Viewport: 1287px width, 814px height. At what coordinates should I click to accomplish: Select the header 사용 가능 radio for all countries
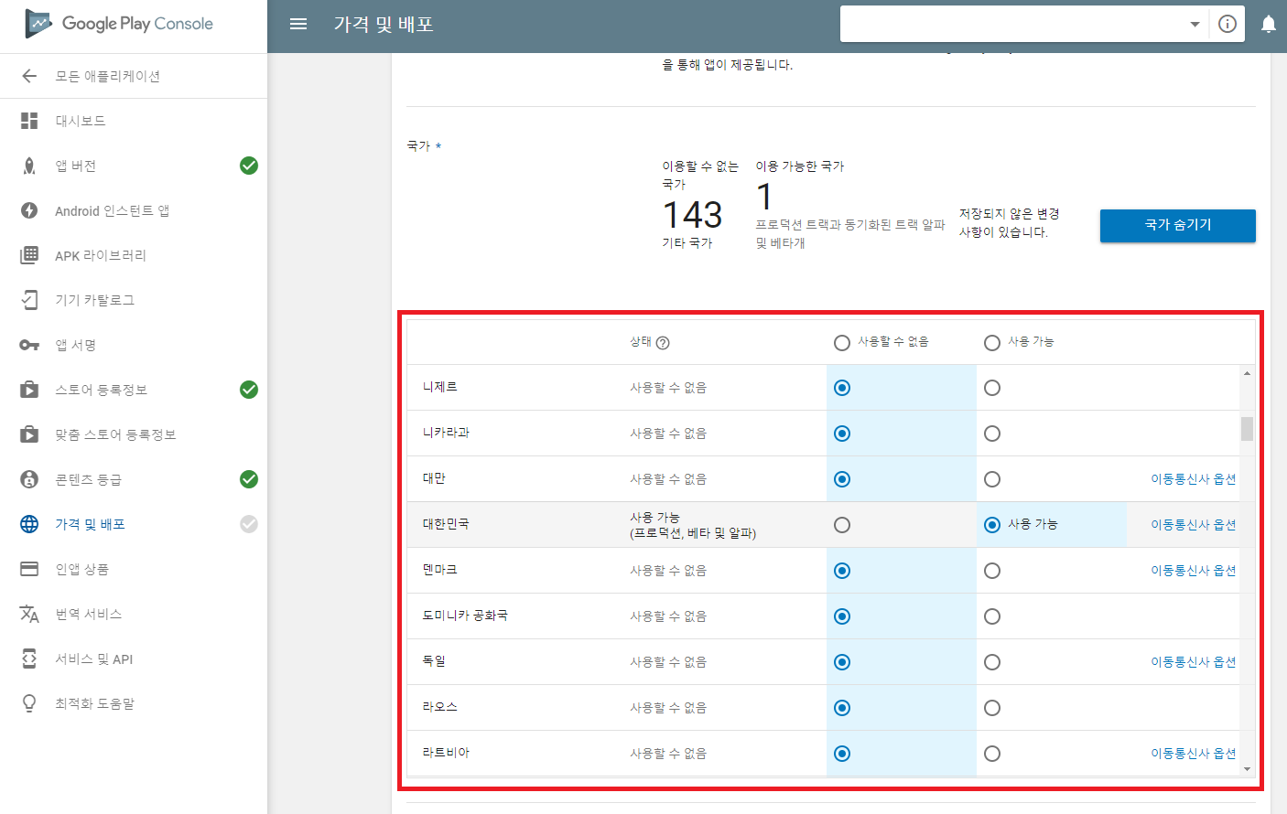coord(992,343)
